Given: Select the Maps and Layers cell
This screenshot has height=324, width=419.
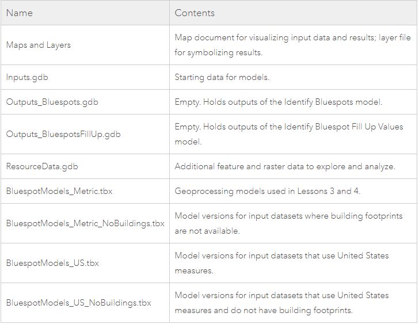Looking at the screenshot, I should click(38, 45).
